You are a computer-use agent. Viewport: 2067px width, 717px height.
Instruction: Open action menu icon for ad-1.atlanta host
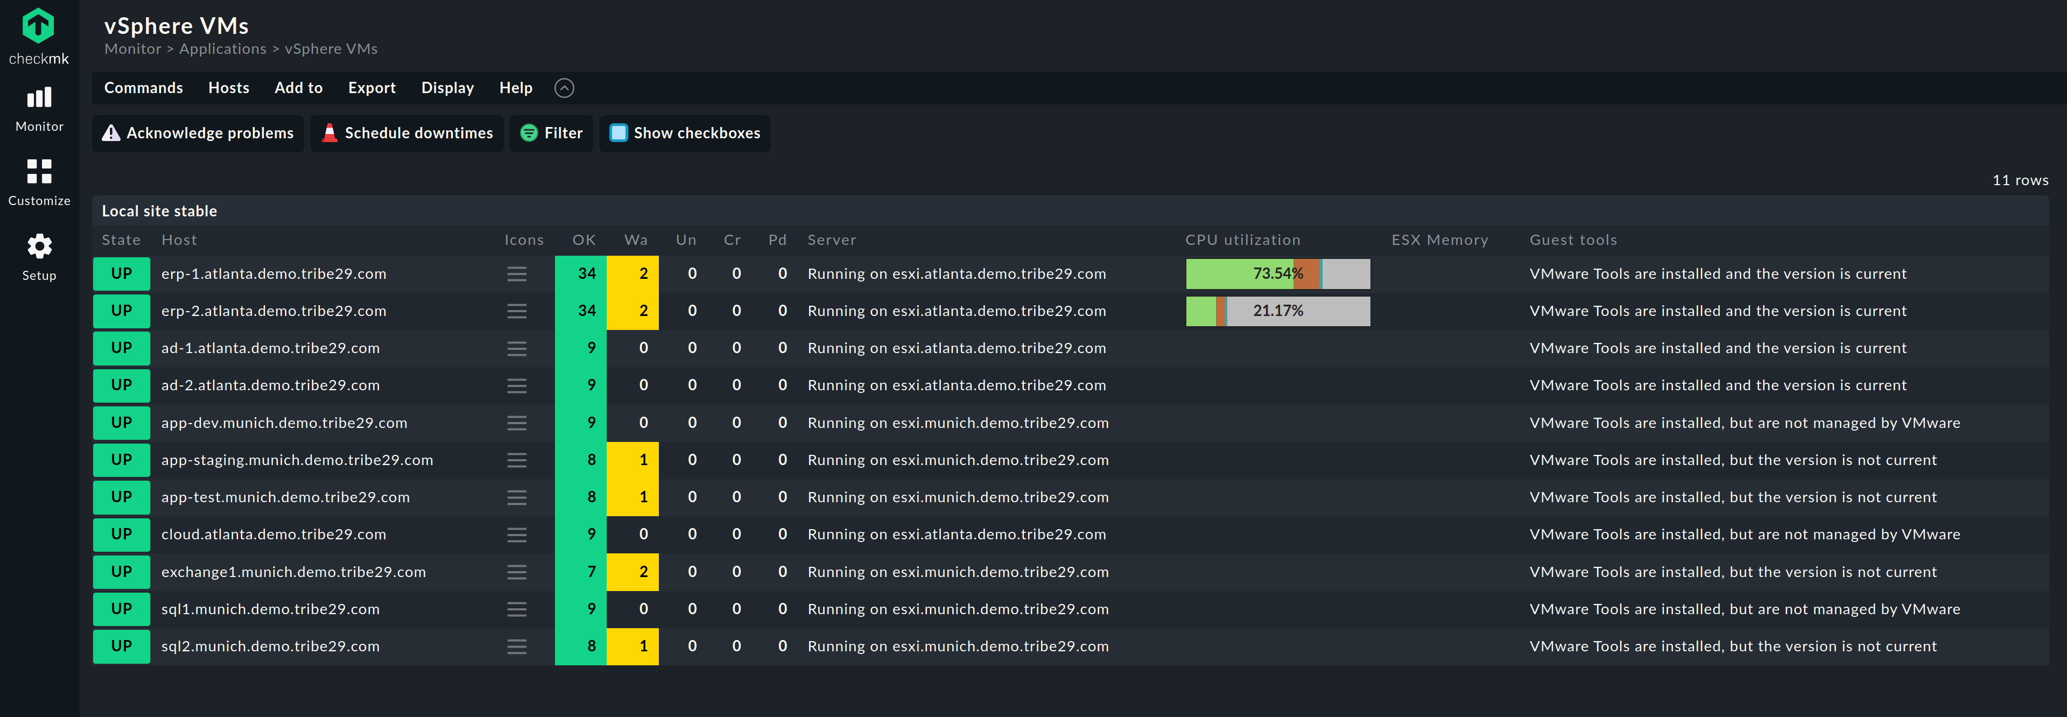point(517,349)
